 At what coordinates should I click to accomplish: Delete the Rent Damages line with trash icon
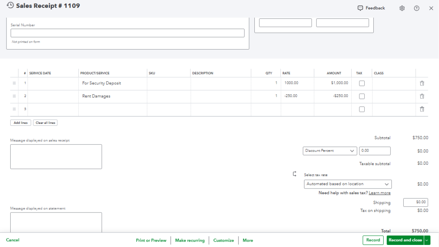422,96
